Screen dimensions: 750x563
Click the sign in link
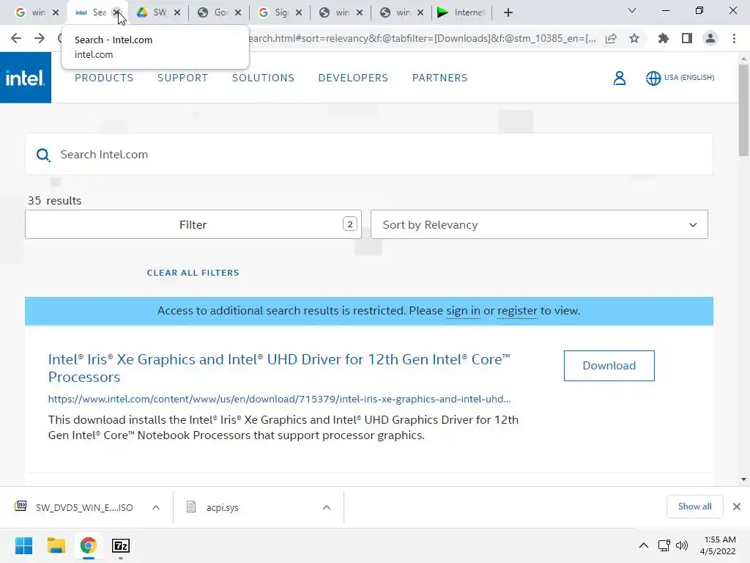[x=463, y=311]
